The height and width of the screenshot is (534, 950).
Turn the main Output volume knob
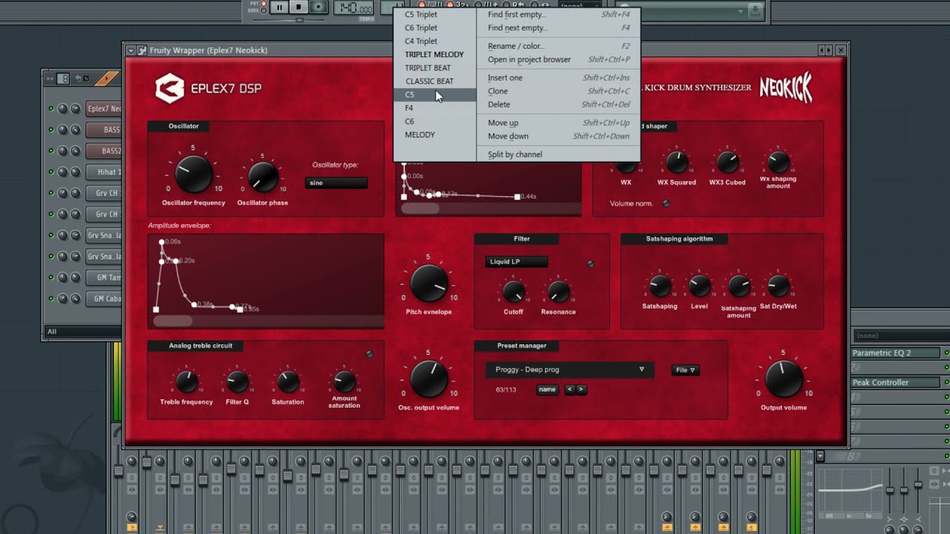(784, 378)
